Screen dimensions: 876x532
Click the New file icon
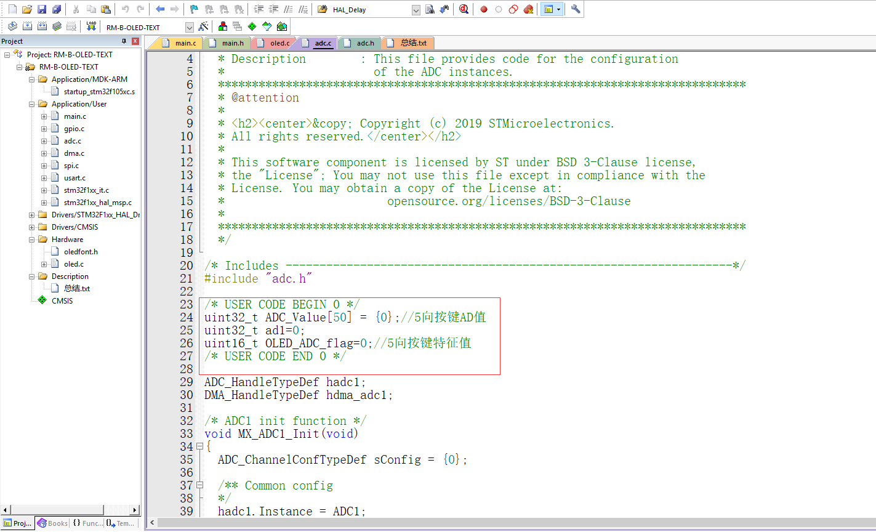(12, 9)
